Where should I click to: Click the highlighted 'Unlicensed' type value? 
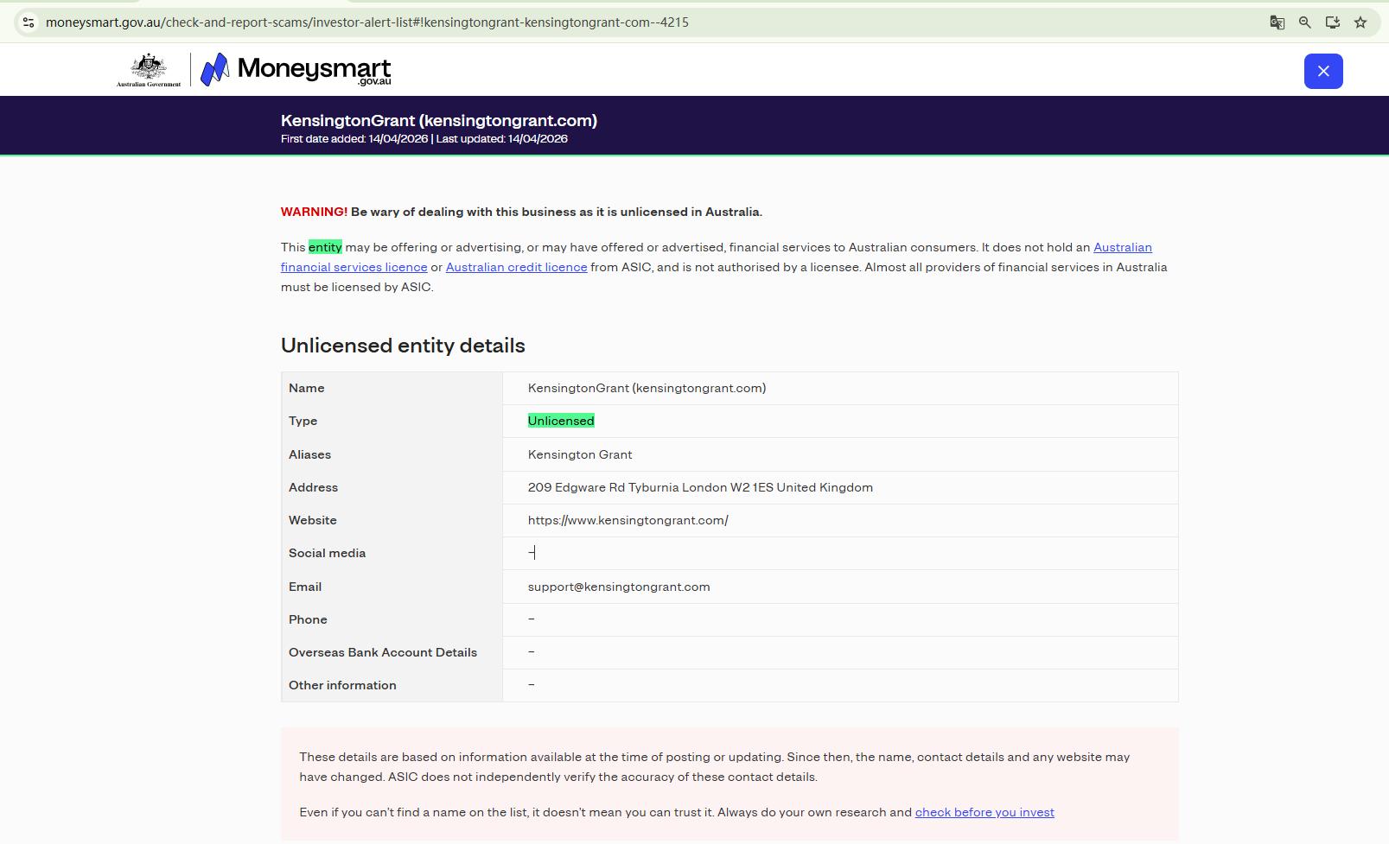[561, 421]
